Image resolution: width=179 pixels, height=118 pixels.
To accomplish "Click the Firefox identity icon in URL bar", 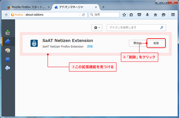I will tap(17, 15).
